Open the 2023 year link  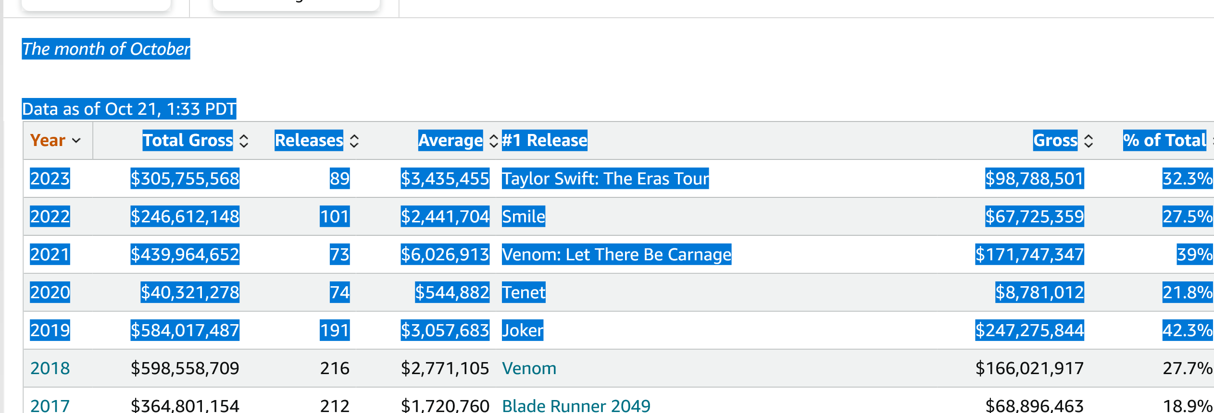(x=50, y=179)
